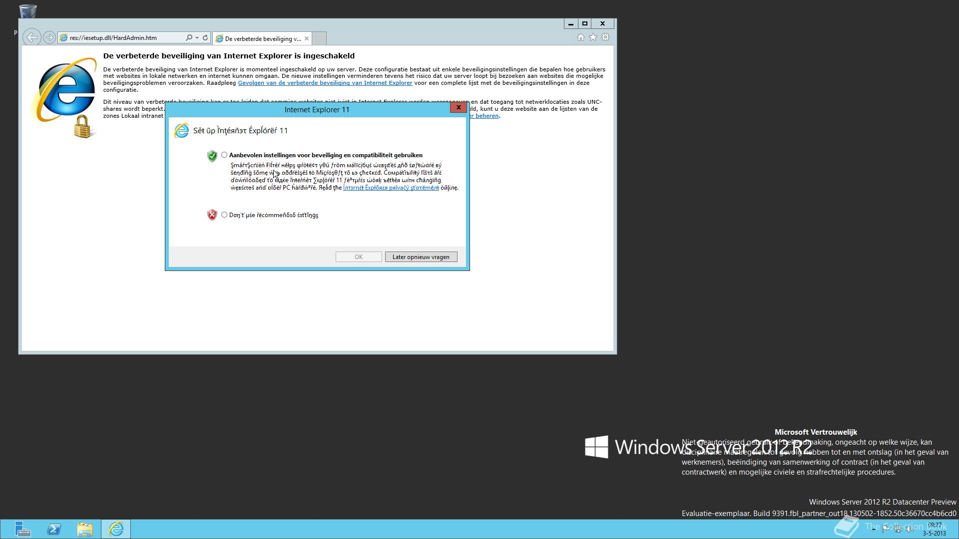Open a new blank tab

tap(320, 38)
